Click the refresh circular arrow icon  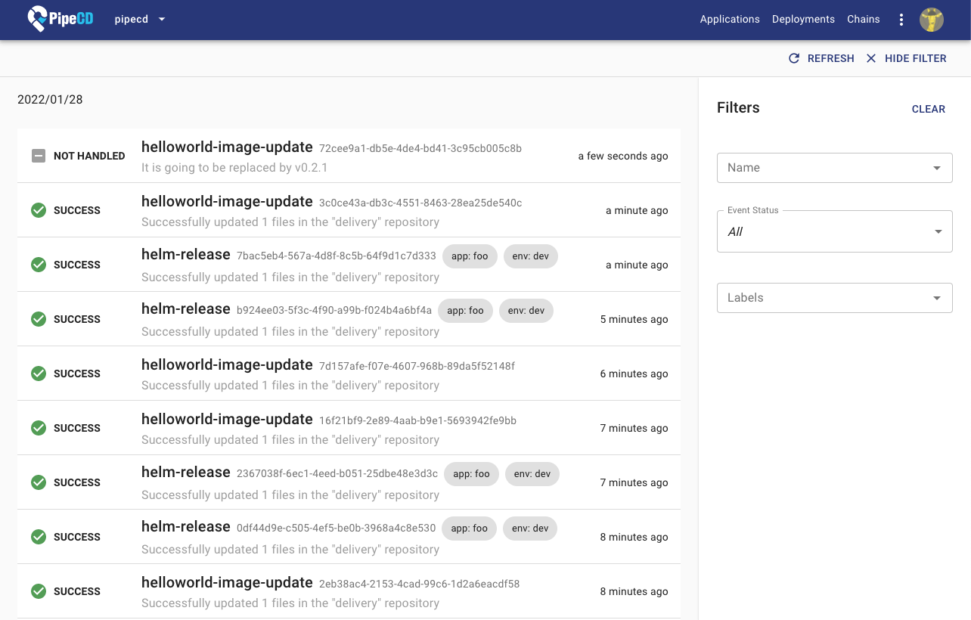click(x=794, y=58)
